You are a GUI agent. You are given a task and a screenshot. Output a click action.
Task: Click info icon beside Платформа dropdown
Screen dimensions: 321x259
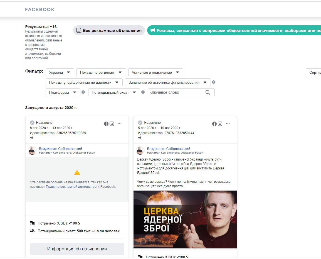point(83,92)
